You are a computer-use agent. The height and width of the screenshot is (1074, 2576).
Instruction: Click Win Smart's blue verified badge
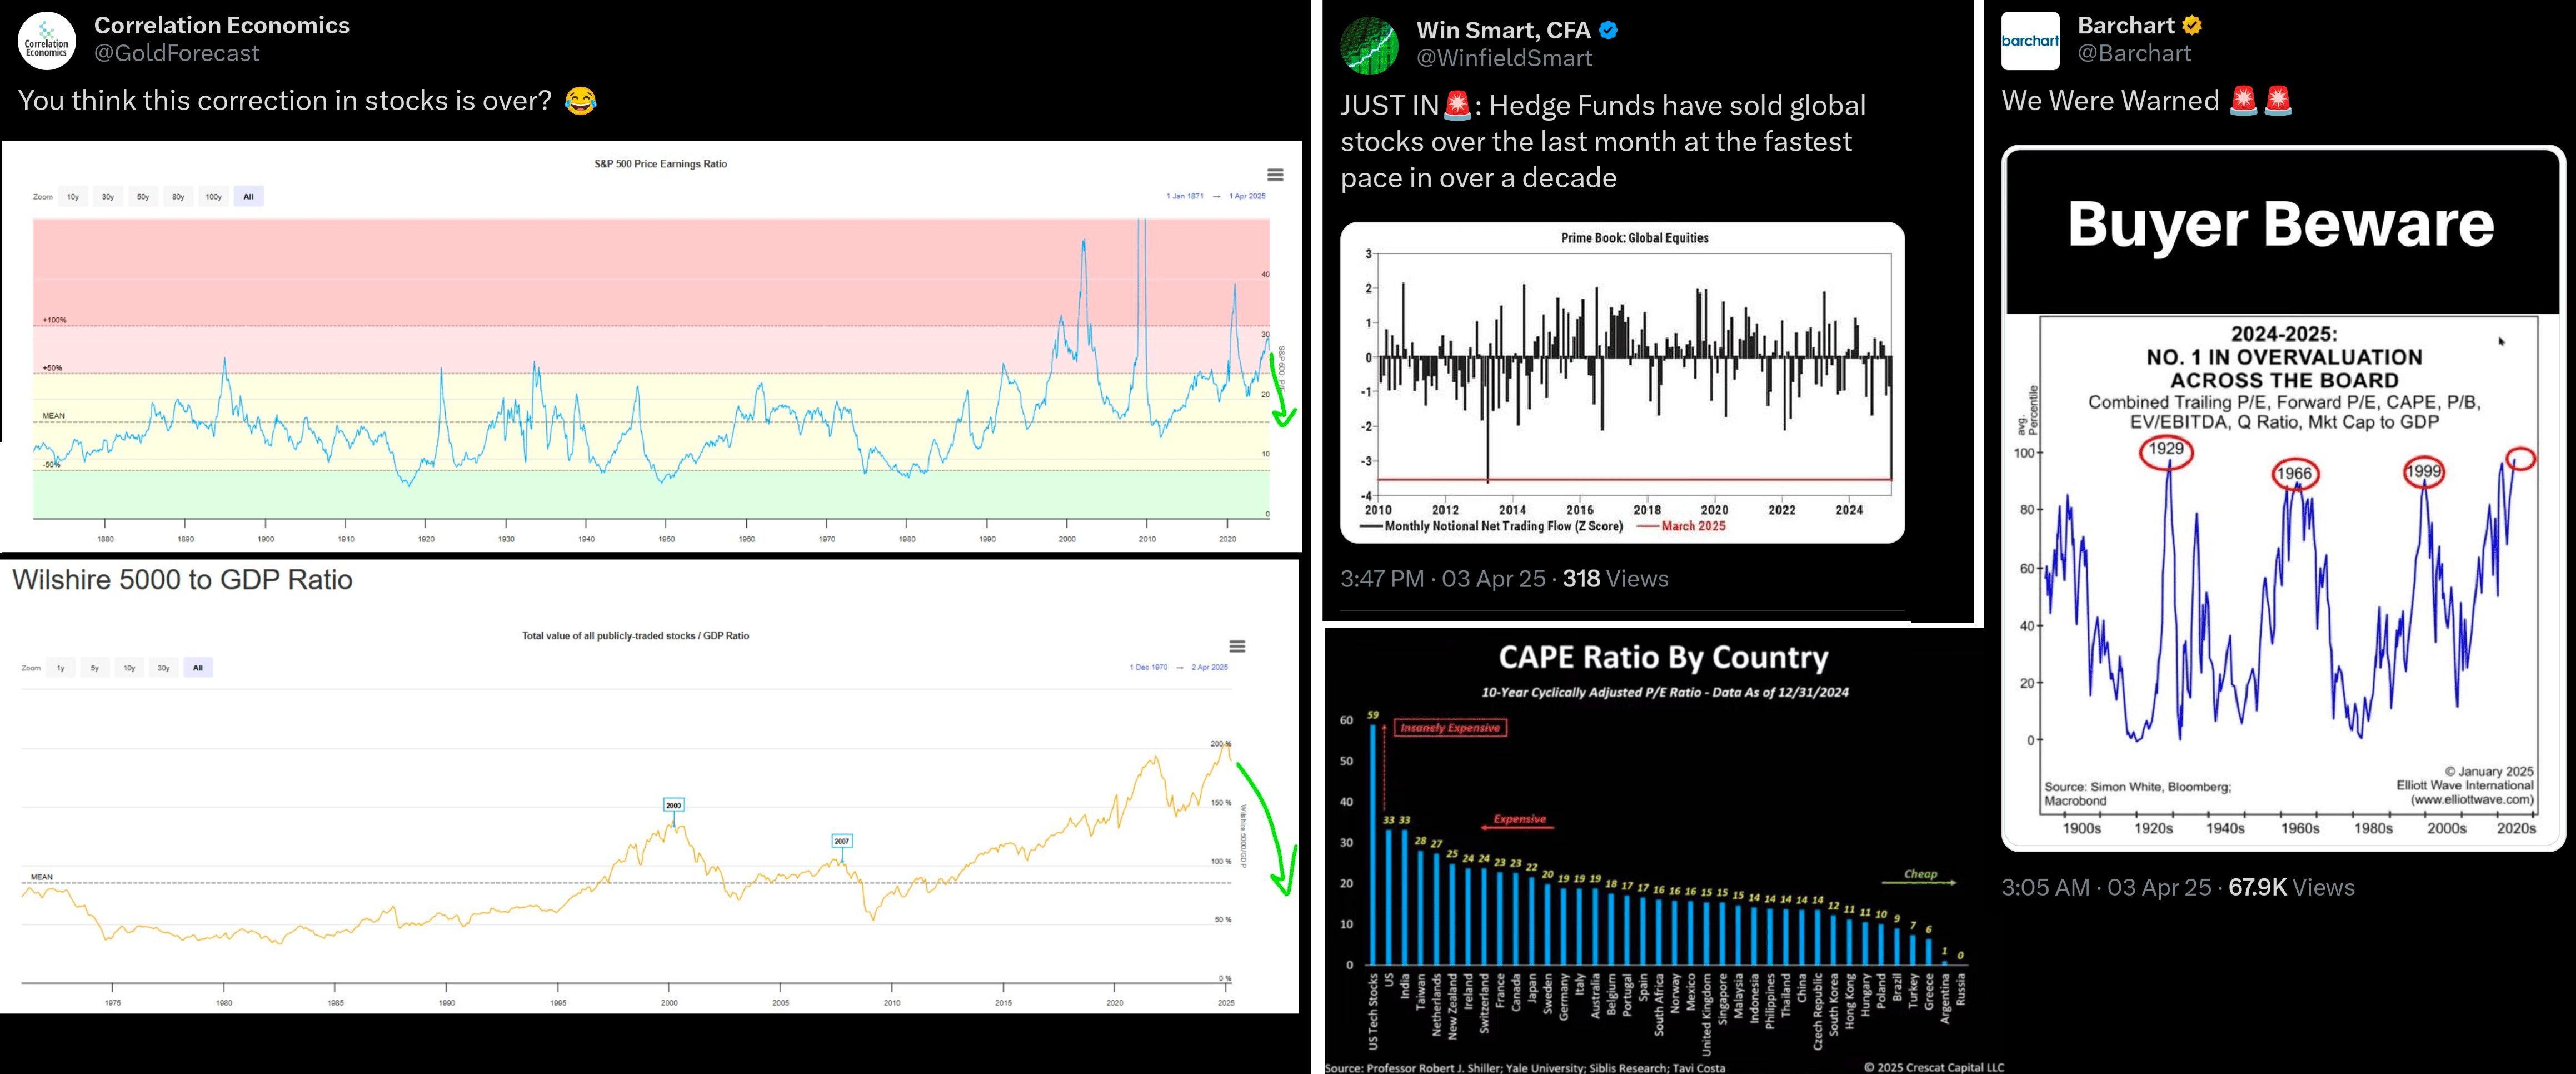pyautogui.click(x=1609, y=31)
